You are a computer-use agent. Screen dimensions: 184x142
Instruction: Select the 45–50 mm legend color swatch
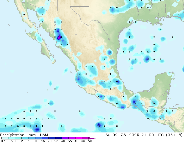tap(85, 138)
